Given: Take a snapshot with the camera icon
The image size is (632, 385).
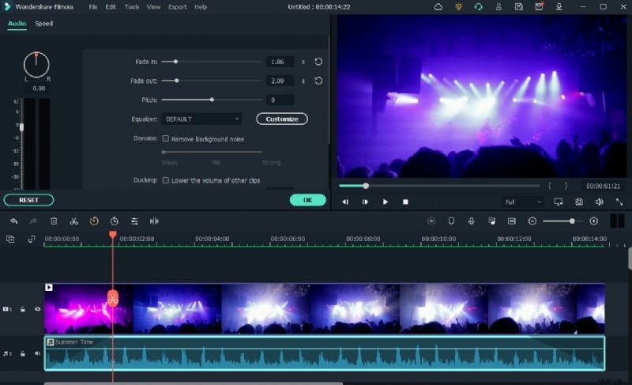Looking at the screenshot, I should click(579, 202).
